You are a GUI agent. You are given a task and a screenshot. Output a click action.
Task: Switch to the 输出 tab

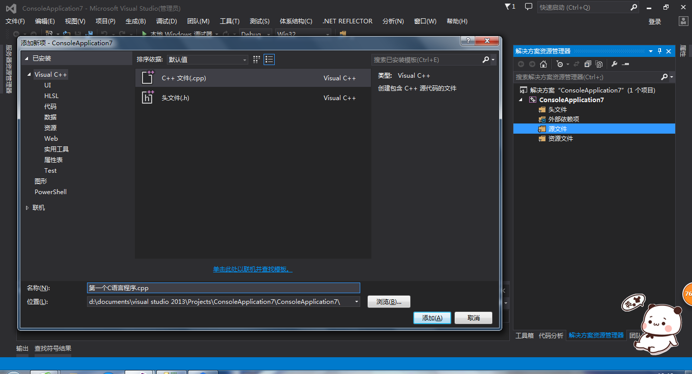coord(22,348)
